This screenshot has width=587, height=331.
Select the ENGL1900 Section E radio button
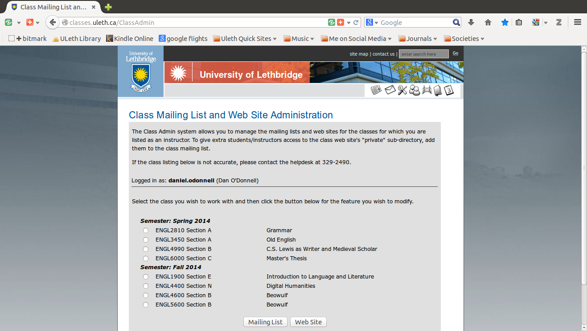[146, 277]
